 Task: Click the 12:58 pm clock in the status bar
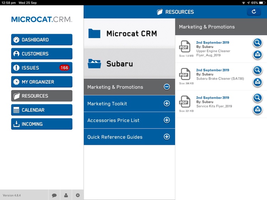tap(9, 3)
